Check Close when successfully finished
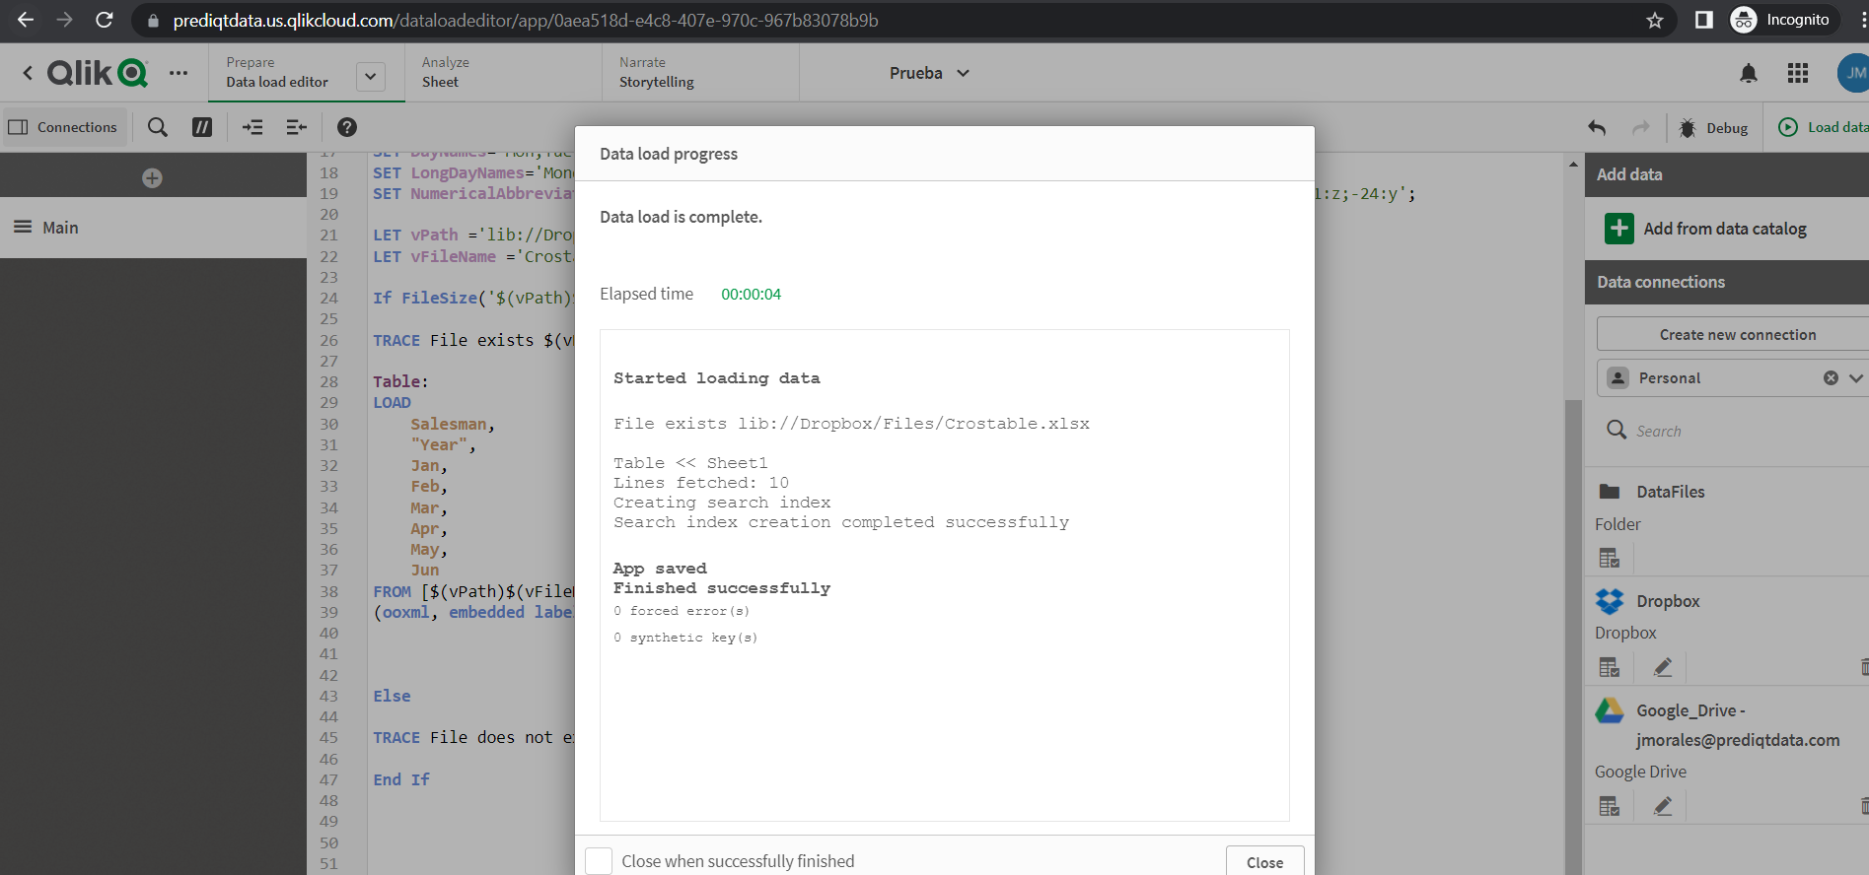 point(599,861)
